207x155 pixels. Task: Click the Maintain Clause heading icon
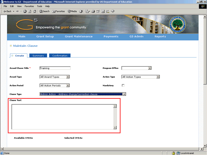[x=11, y=46]
